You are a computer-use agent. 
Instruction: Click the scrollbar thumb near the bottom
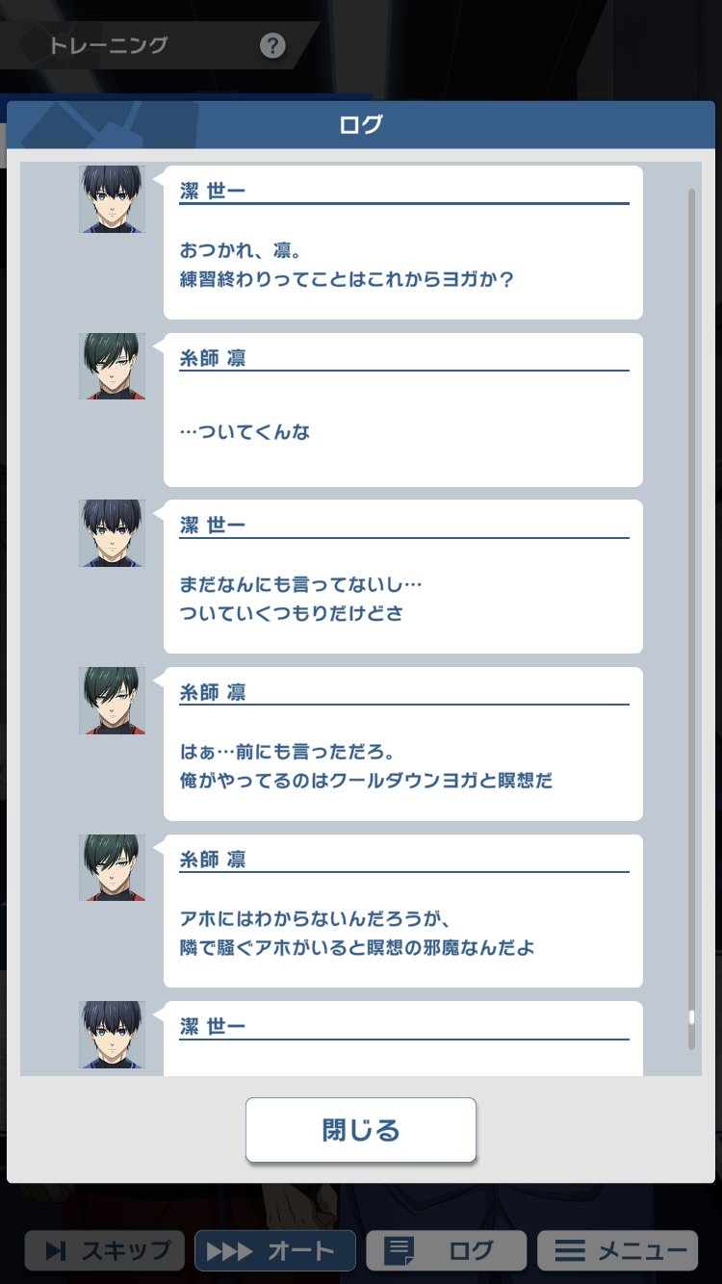pyautogui.click(x=691, y=1017)
